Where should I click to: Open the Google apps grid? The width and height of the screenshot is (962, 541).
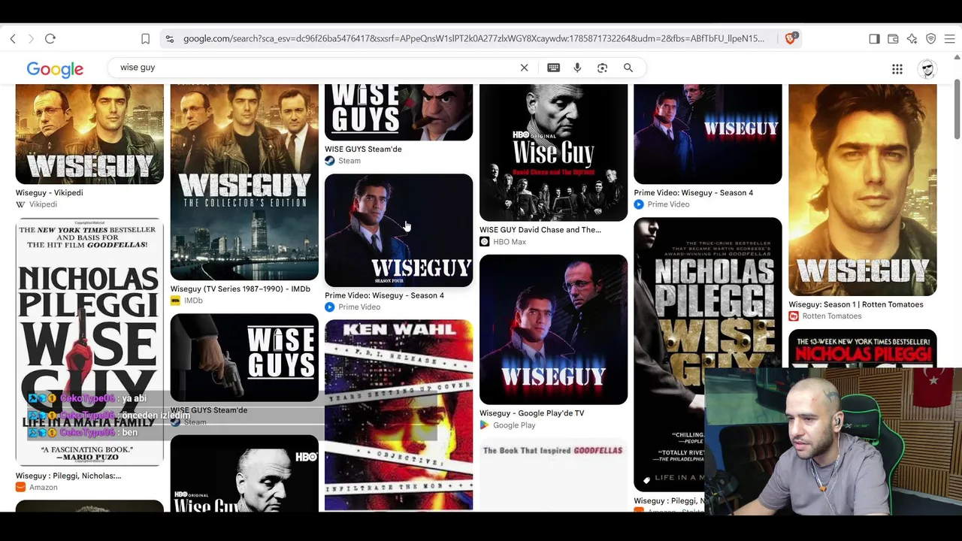[x=897, y=69]
